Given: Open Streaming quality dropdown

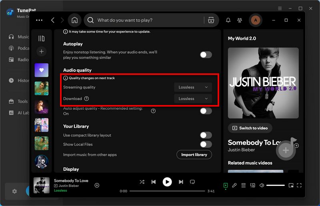Looking at the screenshot, I should click(x=193, y=87).
